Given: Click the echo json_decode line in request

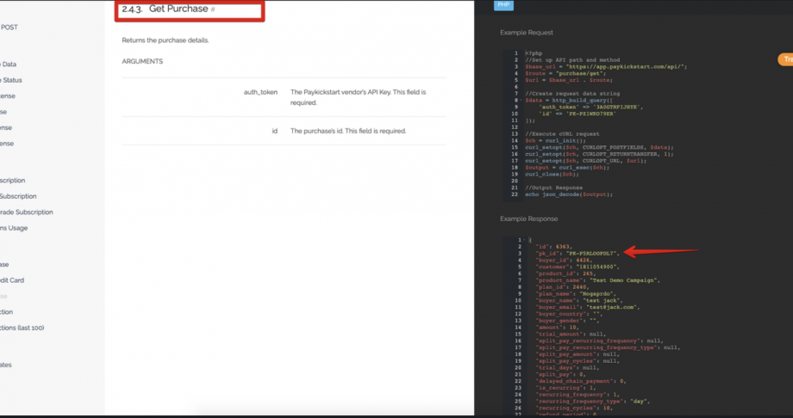Looking at the screenshot, I should [569, 194].
